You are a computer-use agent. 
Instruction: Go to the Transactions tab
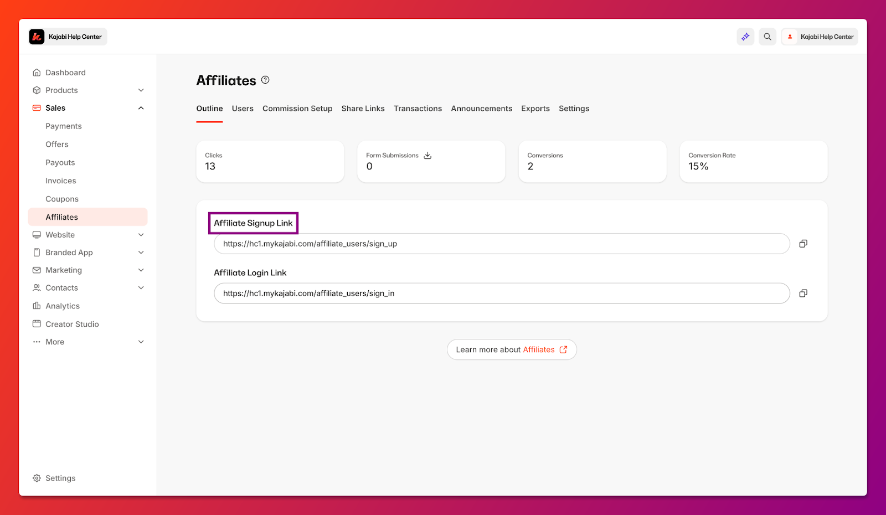pos(418,109)
